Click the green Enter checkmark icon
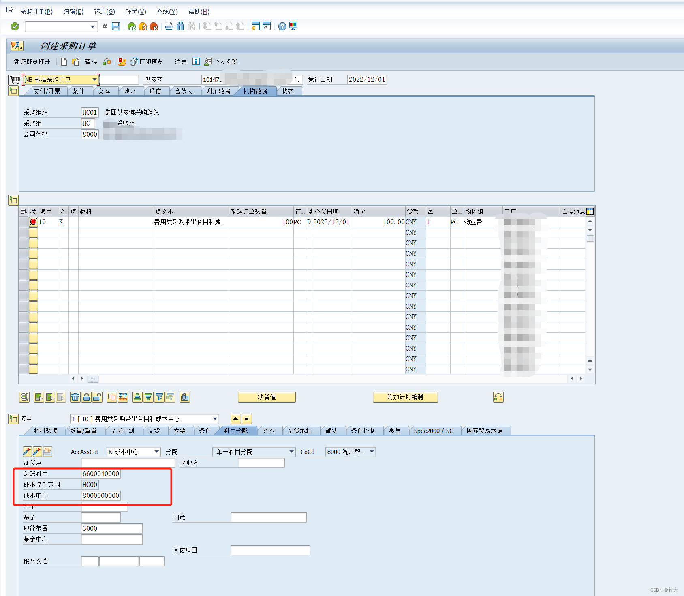Screen dimensions: 684x596 [15, 26]
